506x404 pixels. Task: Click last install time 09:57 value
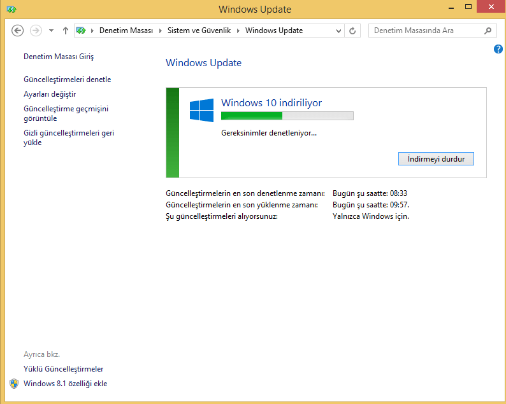tap(371, 205)
